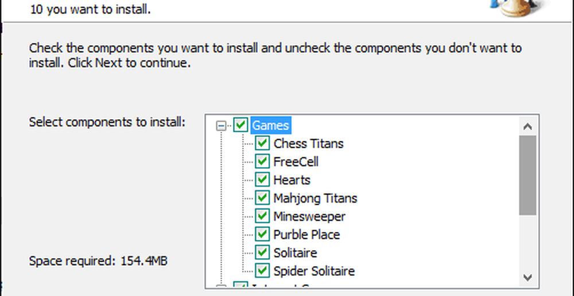Select the Chess Titans label
Screen dimensions: 574x296
point(308,143)
